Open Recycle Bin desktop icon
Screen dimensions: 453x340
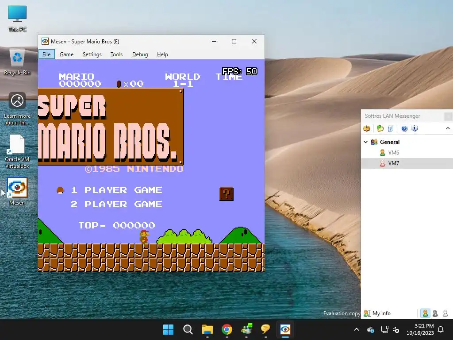pos(17,62)
